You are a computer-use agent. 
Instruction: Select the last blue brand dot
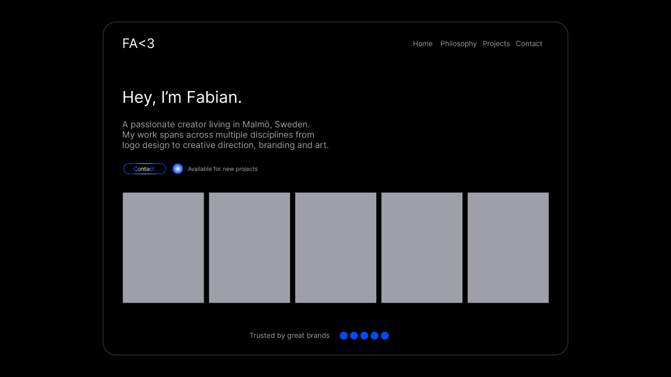click(385, 336)
